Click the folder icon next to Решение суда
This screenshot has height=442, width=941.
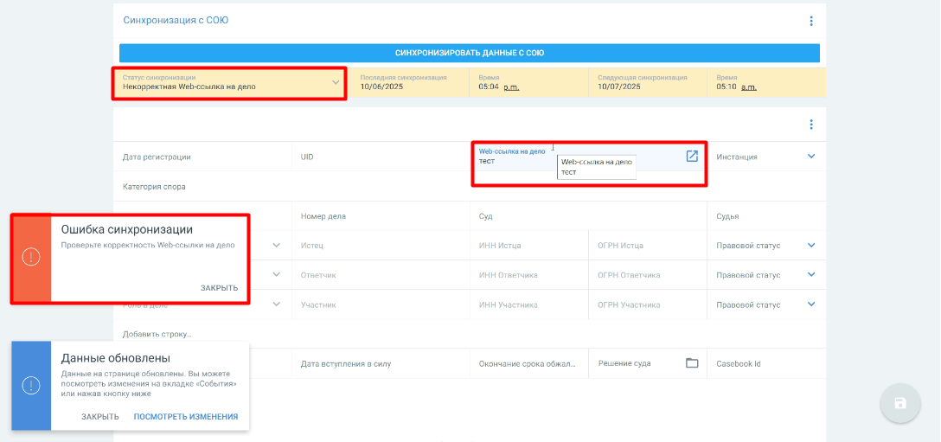click(692, 363)
